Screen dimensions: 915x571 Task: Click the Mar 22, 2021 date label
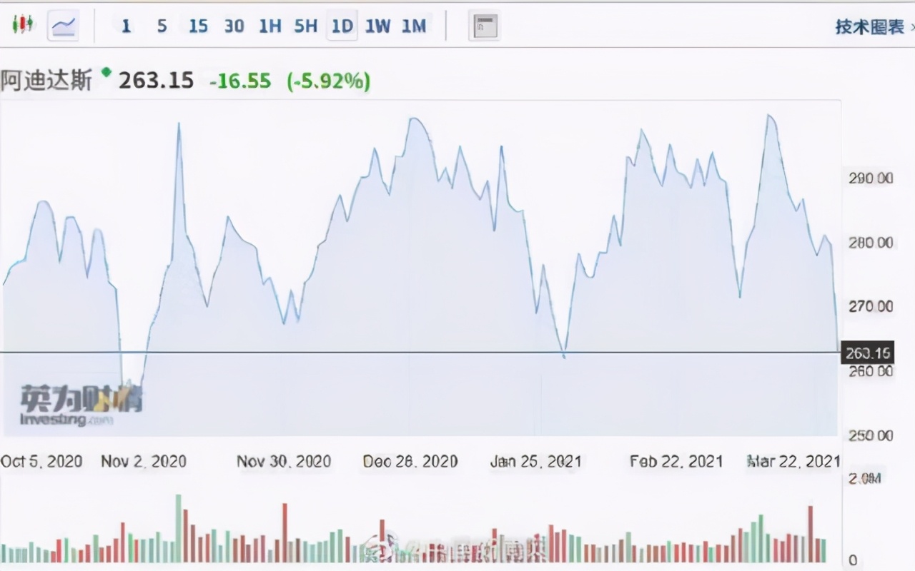[x=793, y=461]
